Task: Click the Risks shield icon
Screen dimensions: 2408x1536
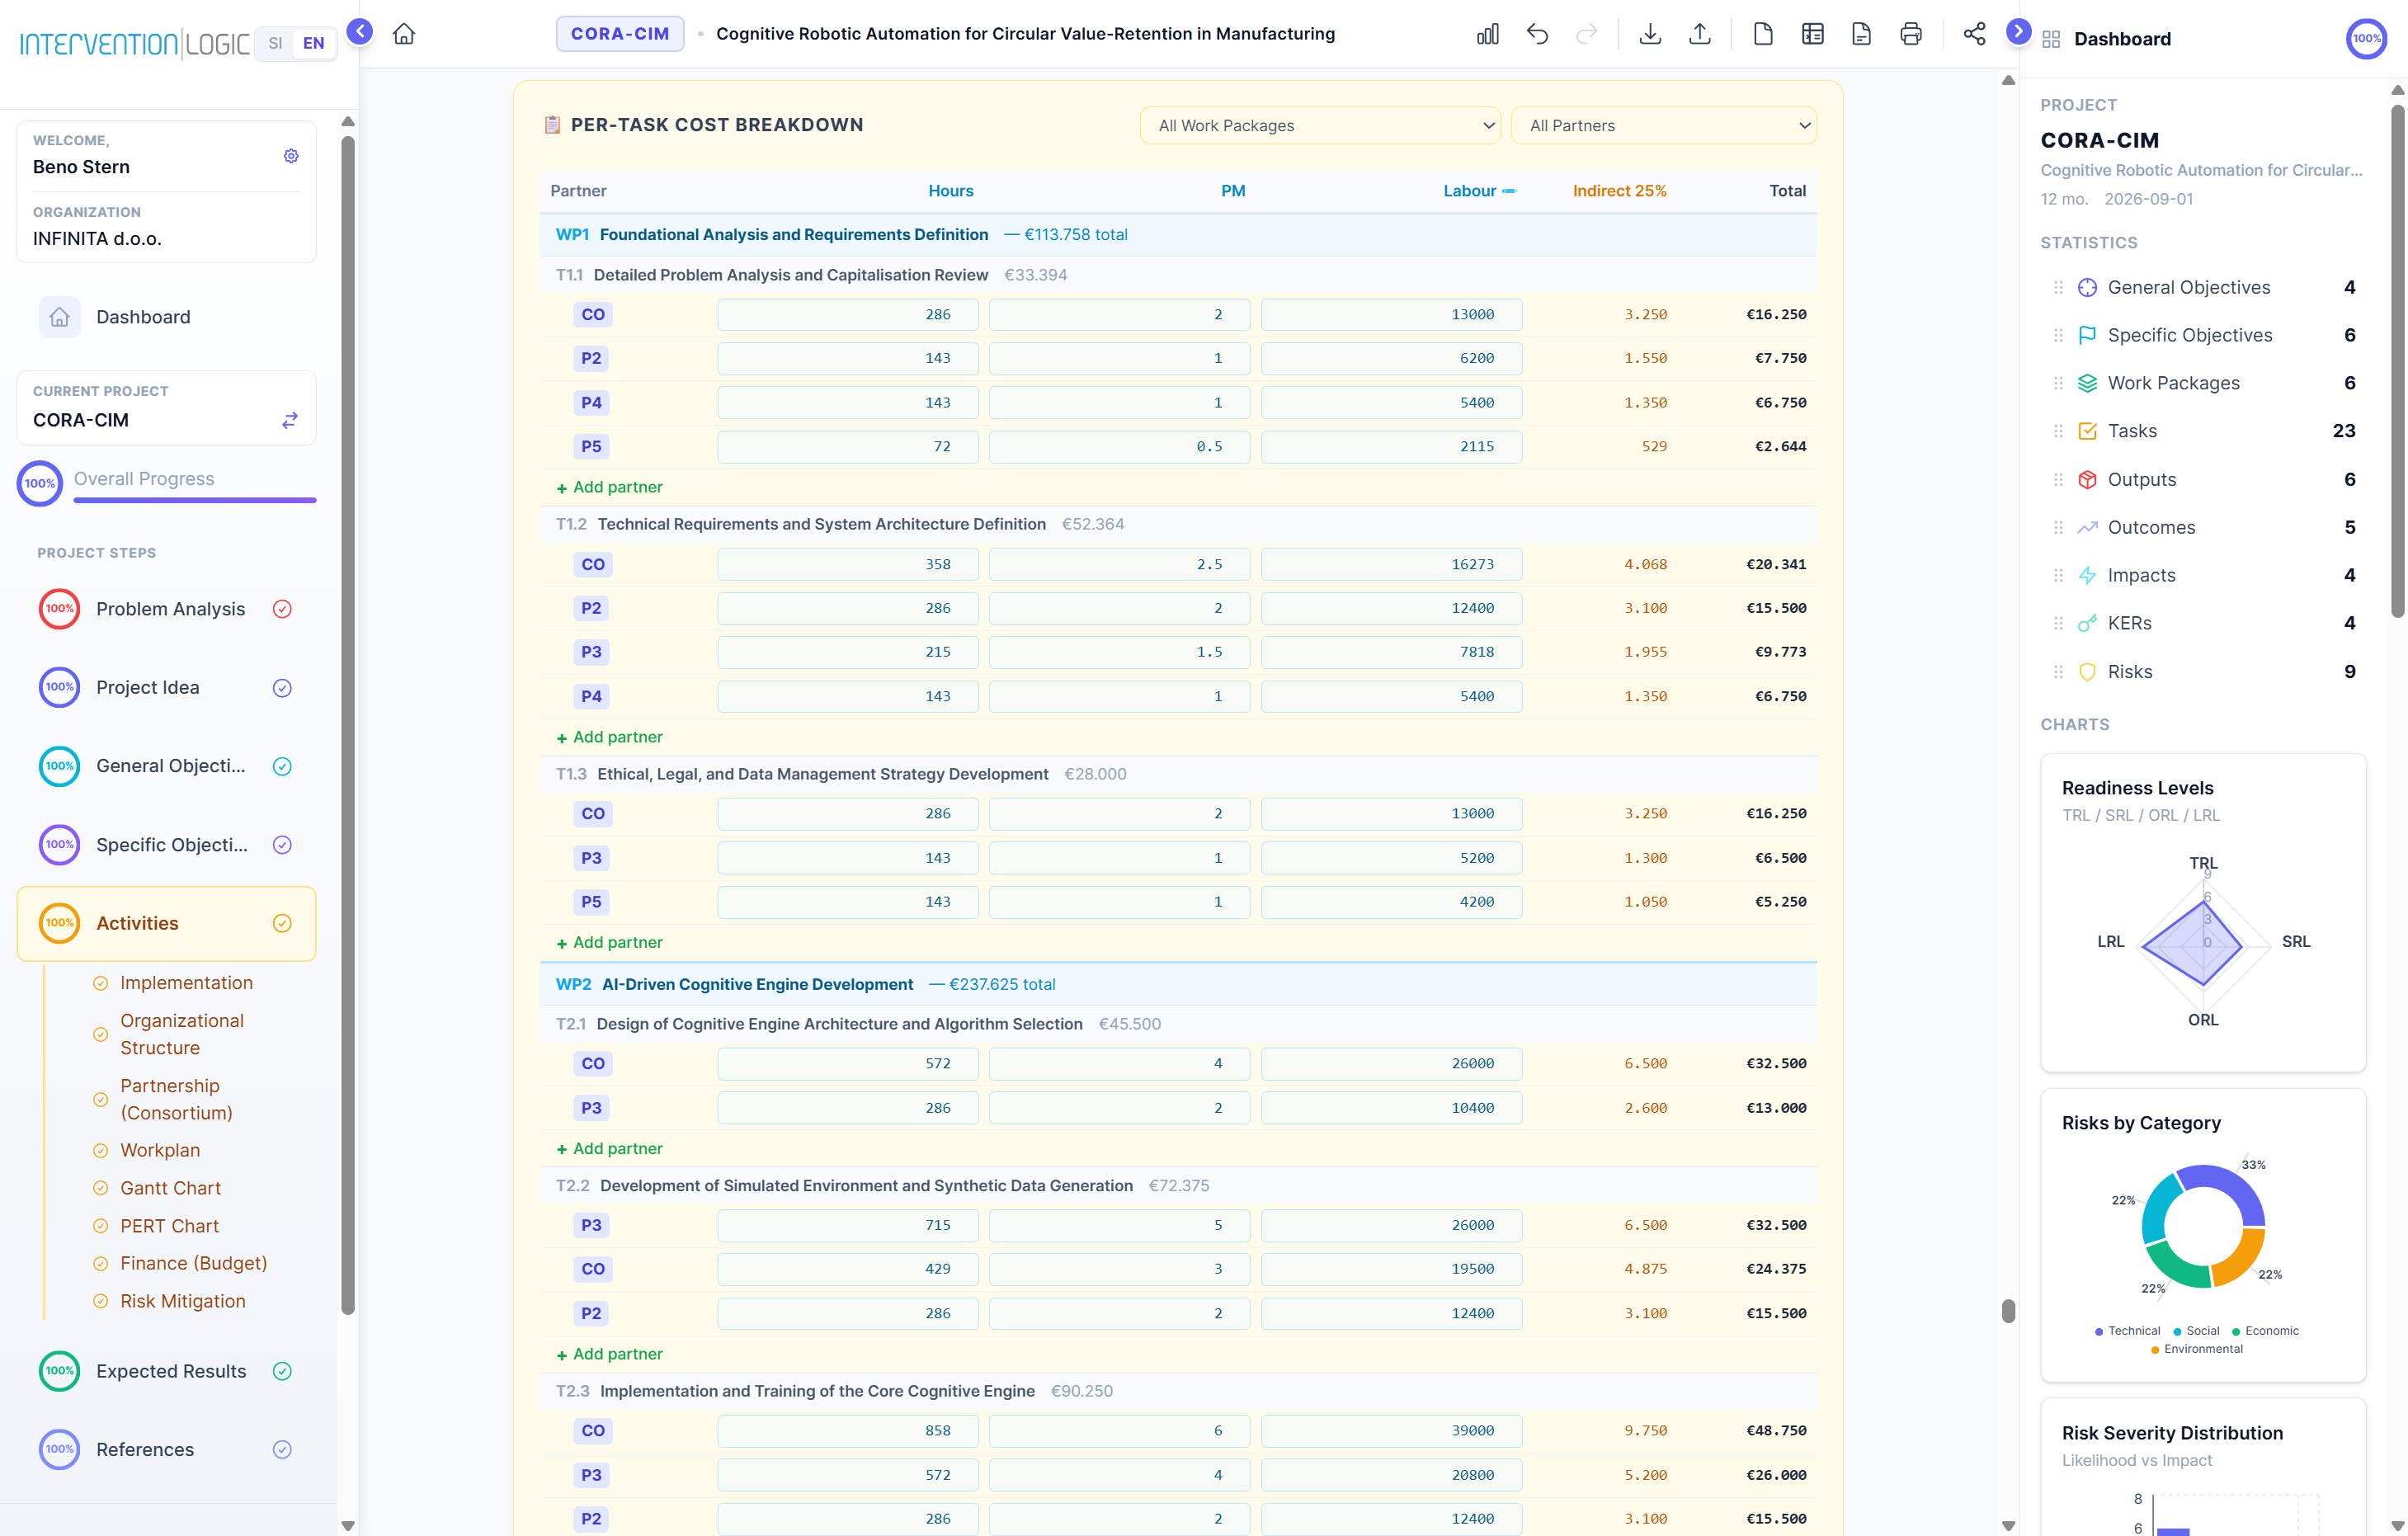Action: (x=2087, y=672)
